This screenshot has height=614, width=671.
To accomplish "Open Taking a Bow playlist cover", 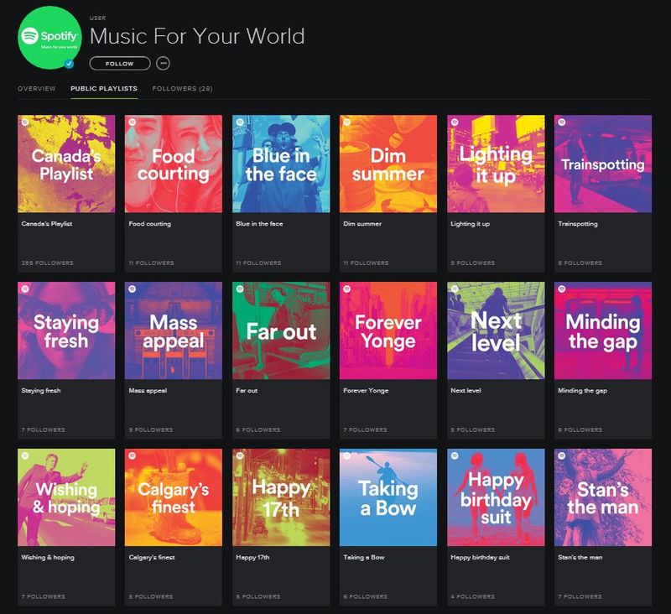I will tap(388, 497).
